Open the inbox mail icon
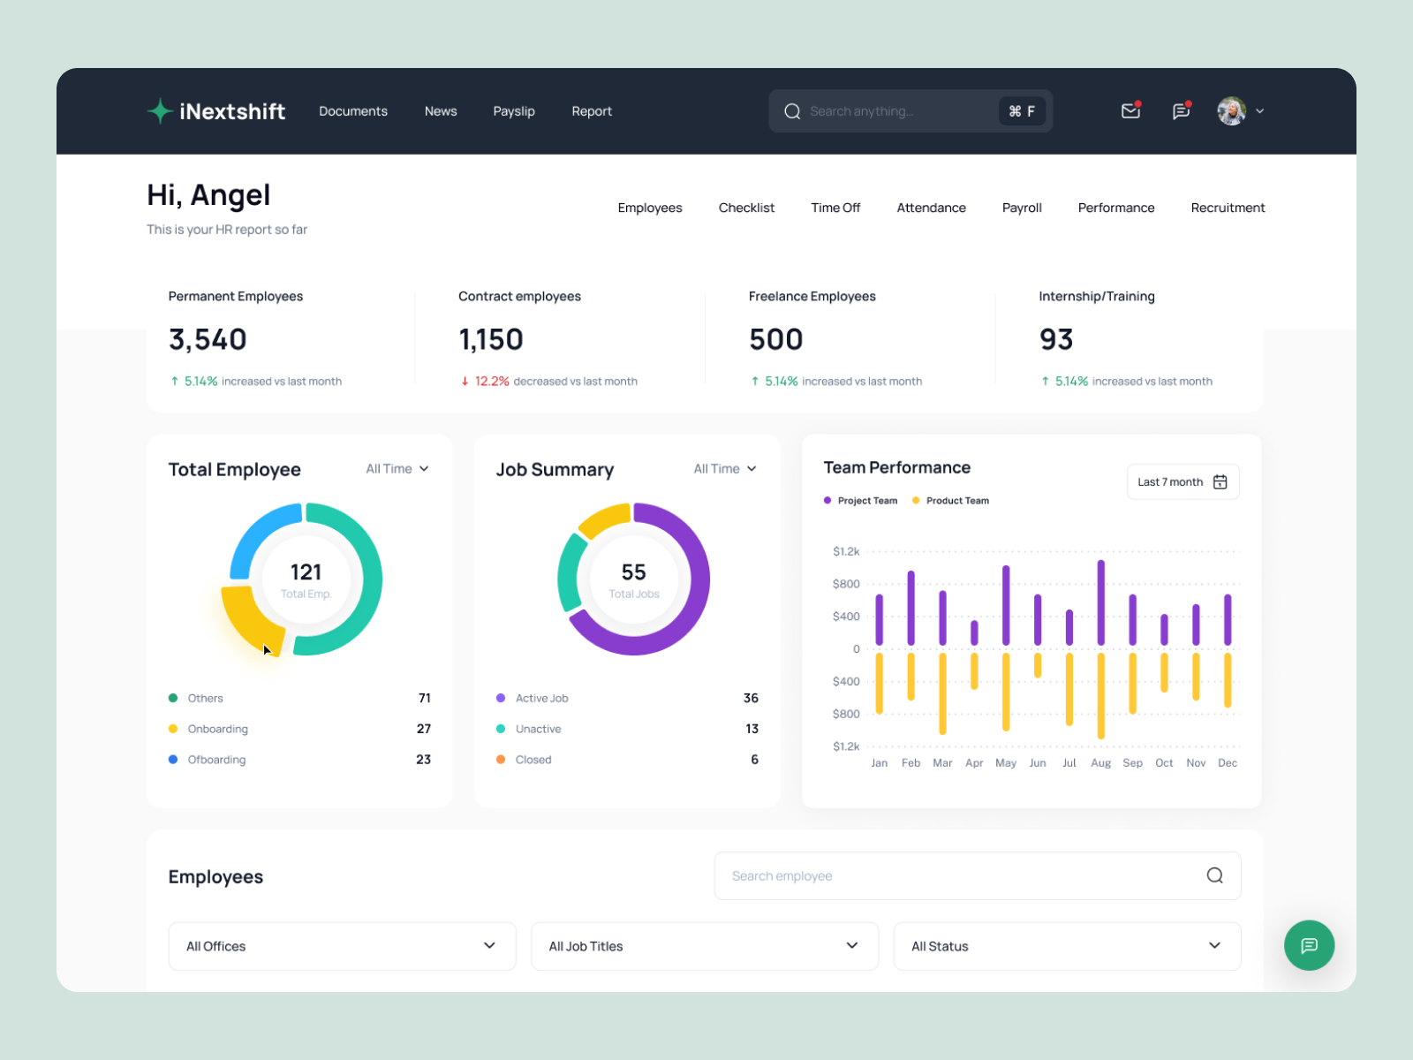Screen dimensions: 1413x1060 coord(1130,111)
